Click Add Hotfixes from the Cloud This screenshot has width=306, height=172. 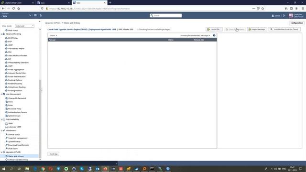(x=284, y=29)
